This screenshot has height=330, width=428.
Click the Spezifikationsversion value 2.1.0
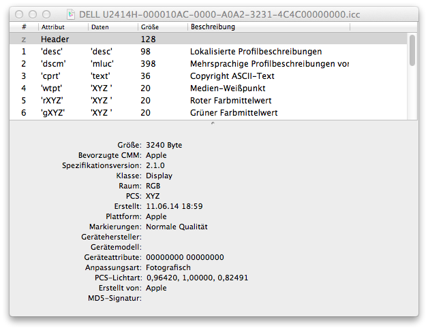click(x=155, y=165)
